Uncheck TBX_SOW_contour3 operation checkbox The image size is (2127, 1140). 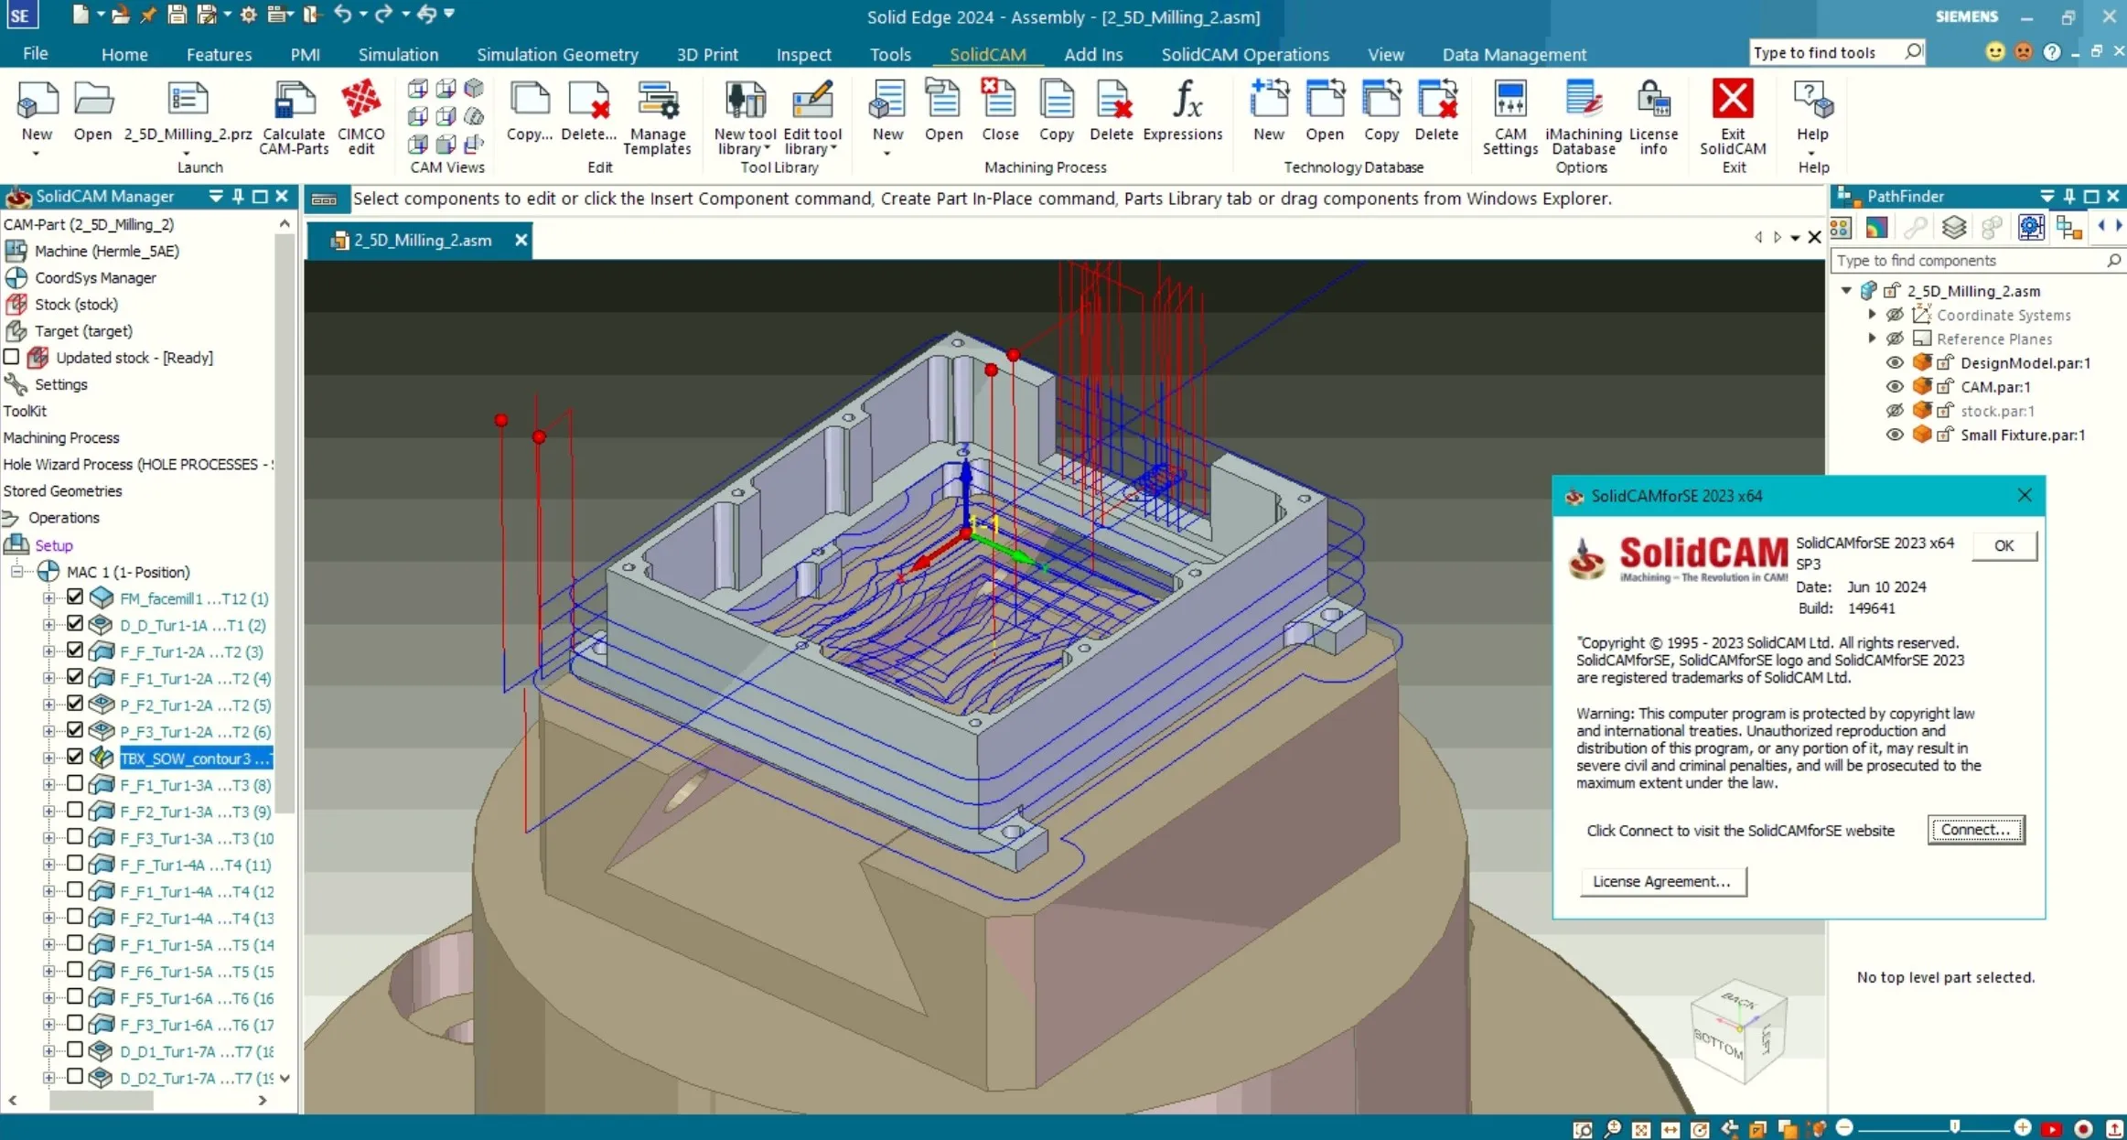click(x=75, y=757)
